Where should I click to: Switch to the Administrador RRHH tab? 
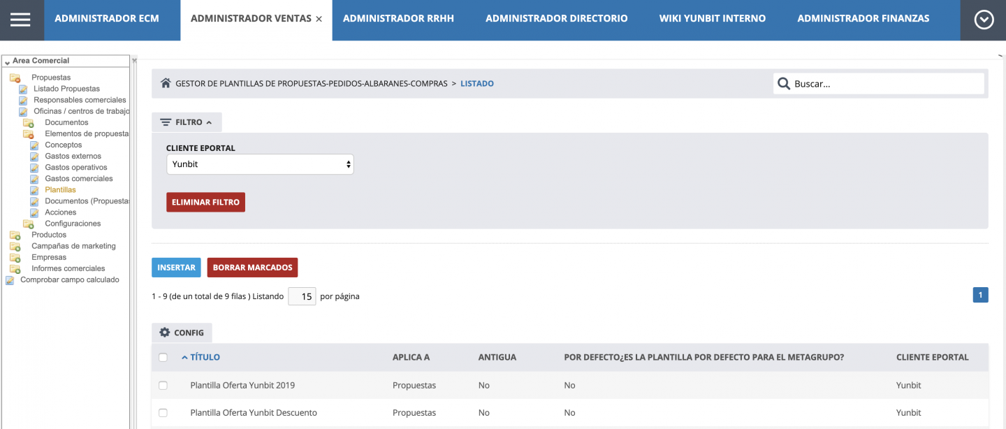coord(399,18)
